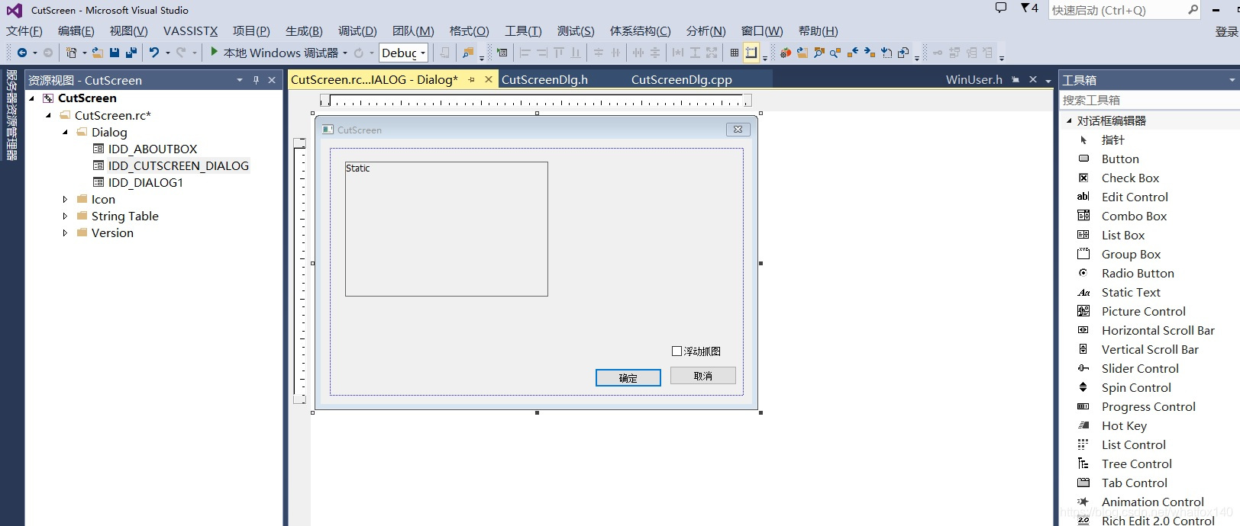Open the VASSISTX menu
The height and width of the screenshot is (526, 1240).
(190, 31)
